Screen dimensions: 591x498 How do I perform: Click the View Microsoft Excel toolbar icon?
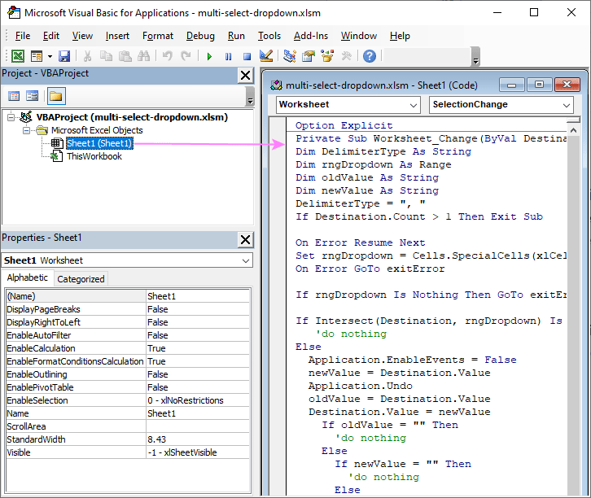click(18, 56)
